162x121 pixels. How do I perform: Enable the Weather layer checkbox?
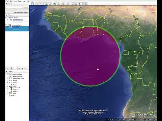coord(9,89)
